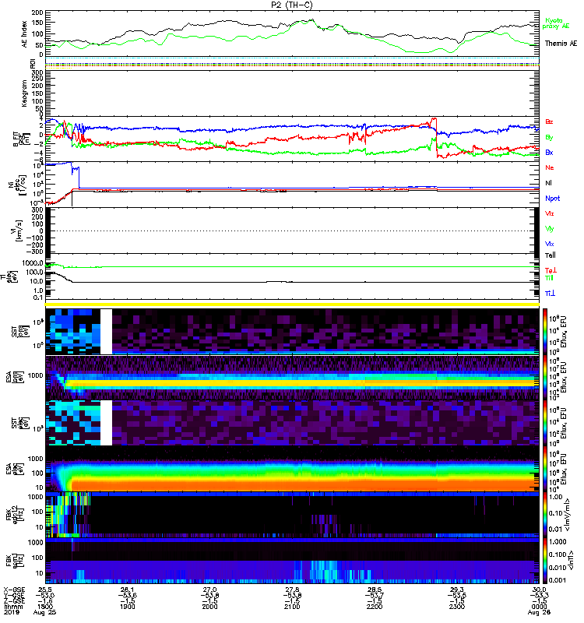
Task: Click the X-GSE value 28.5
Action: (375, 590)
